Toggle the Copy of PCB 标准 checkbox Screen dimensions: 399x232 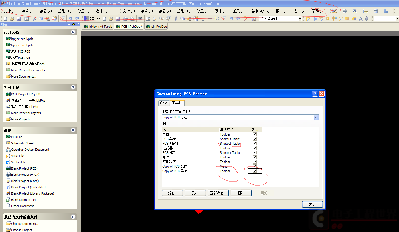pyautogui.click(x=255, y=166)
